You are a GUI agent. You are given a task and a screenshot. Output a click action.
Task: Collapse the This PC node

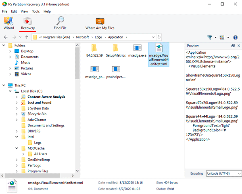[x=4, y=85]
